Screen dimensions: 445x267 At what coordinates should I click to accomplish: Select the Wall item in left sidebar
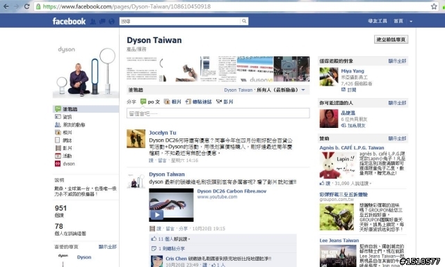point(86,109)
